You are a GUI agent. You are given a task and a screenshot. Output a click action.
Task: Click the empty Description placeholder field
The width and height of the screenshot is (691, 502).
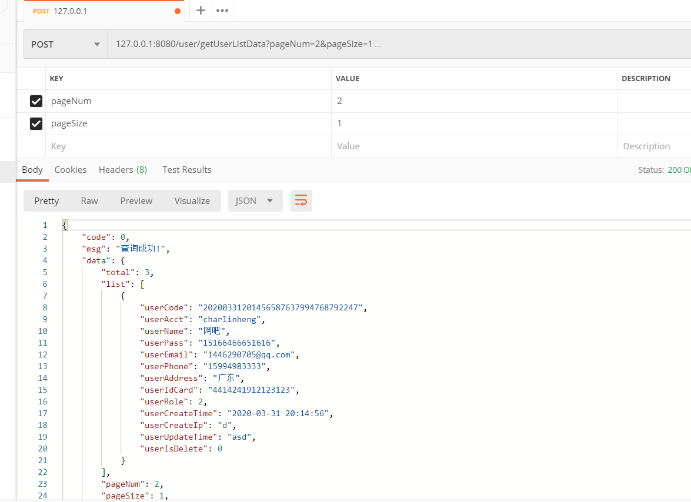pos(655,146)
